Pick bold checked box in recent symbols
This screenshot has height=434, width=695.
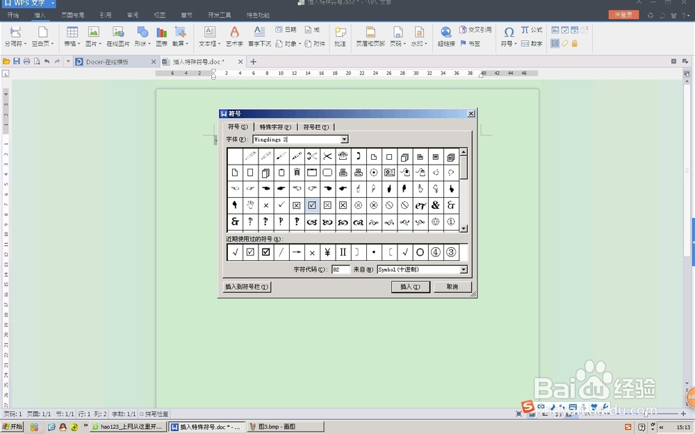(x=265, y=253)
